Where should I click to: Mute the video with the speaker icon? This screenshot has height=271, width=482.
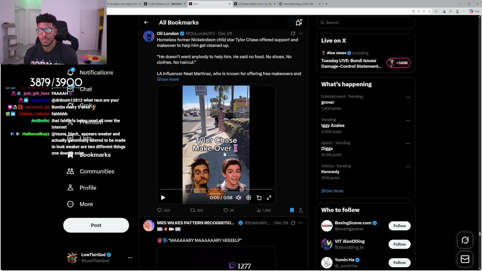[238, 198]
